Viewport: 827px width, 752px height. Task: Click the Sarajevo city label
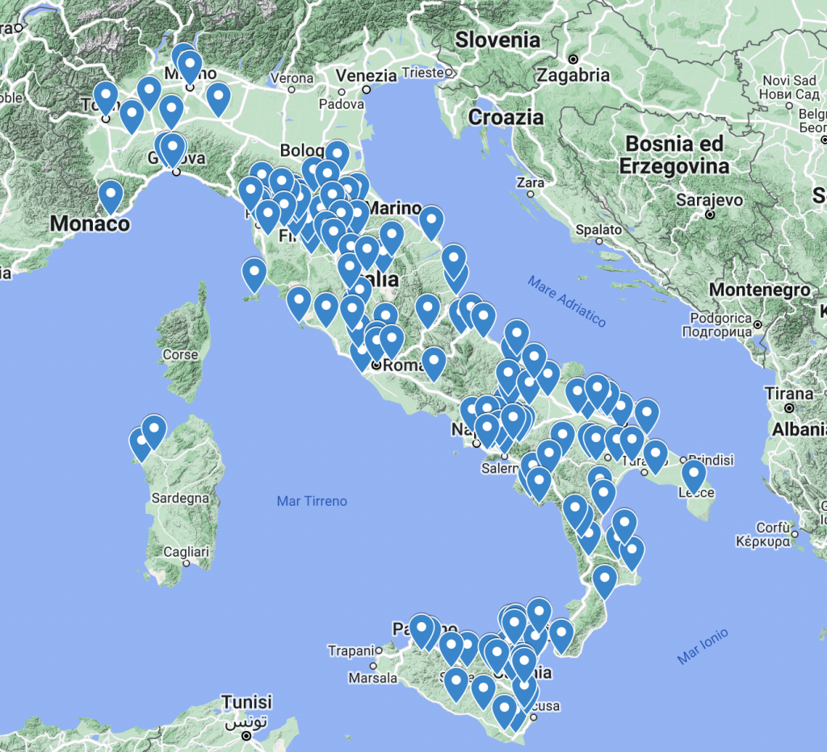coord(709,199)
